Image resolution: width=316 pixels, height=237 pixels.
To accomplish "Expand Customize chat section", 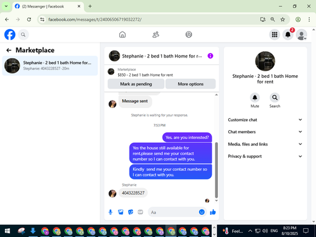I will 265,119.
